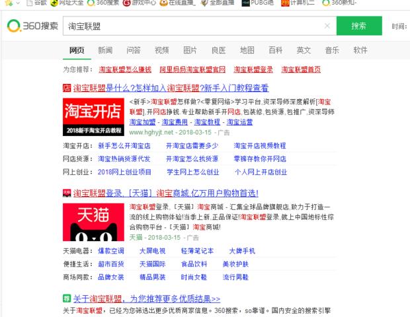410x317 pixels.
Task: Switch to the 图片 tab
Action: 190,50
